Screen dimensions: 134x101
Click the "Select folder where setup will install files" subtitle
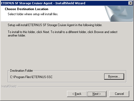(x=33, y=14)
